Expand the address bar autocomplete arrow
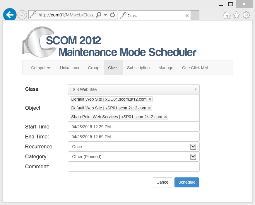This screenshot has width=255, height=205. pos(105,15)
